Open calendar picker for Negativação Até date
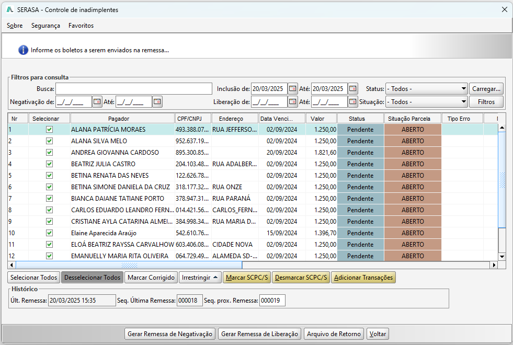Viewport: 513px width, 345px height. (x=157, y=102)
